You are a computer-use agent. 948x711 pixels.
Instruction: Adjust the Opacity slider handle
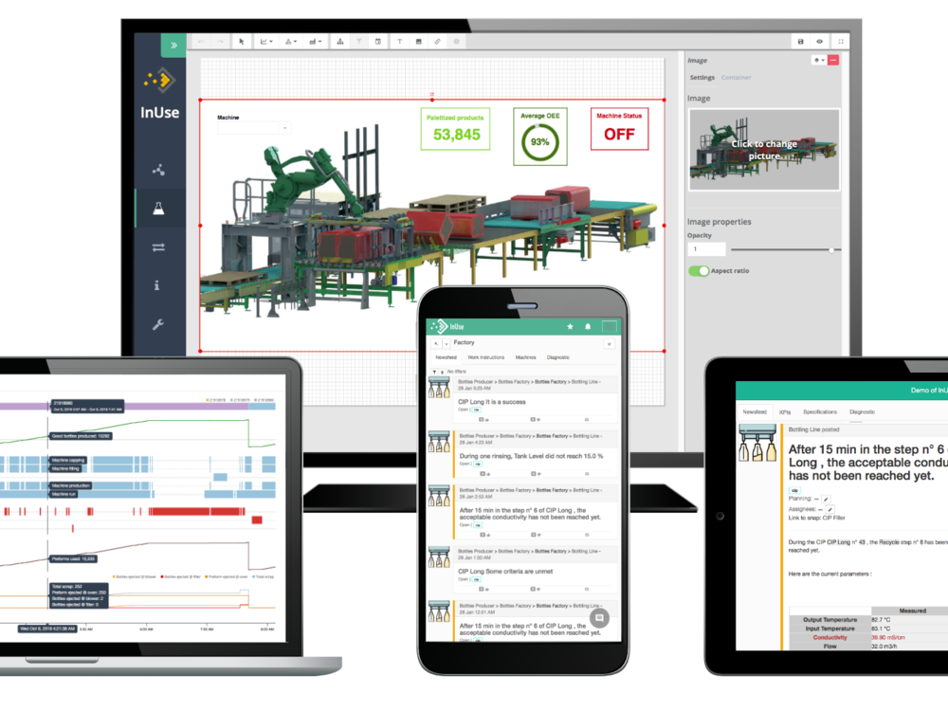(x=832, y=249)
